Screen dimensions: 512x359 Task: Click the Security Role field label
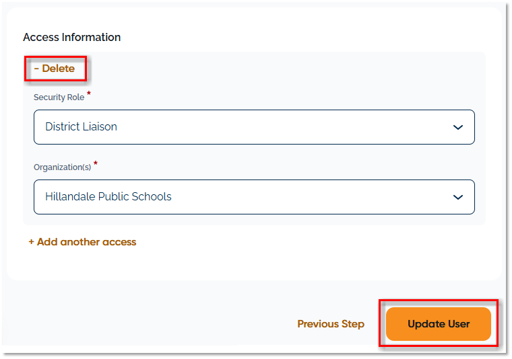59,97
